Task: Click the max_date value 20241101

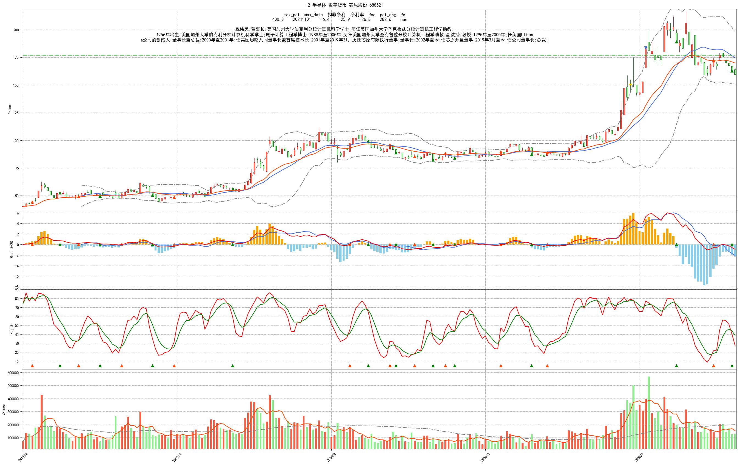Action: pos(302,19)
